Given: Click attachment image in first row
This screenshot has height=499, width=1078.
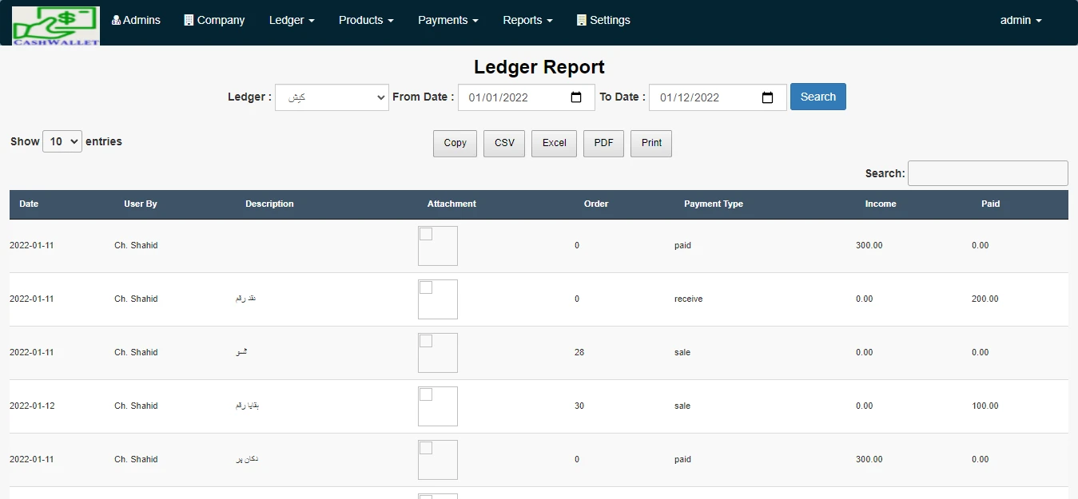Looking at the screenshot, I should pyautogui.click(x=437, y=246).
